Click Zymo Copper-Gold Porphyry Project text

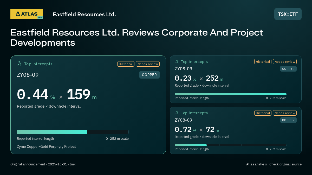coord(46,146)
